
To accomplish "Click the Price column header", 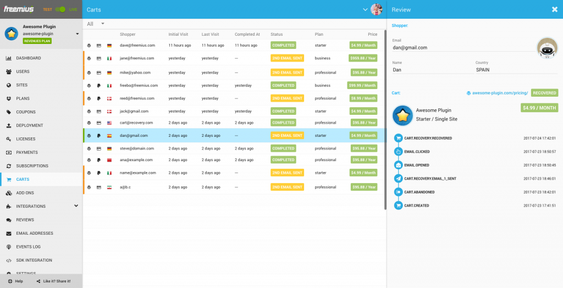I will 372,35.
